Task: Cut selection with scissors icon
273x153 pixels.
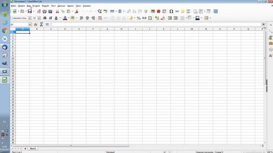Action: [57, 11]
